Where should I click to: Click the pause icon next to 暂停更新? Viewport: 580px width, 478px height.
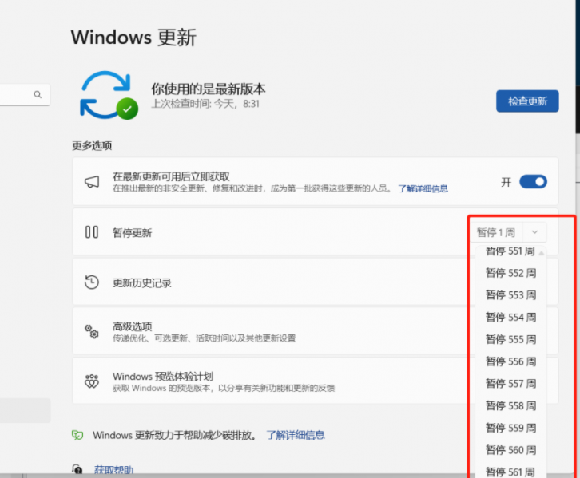(92, 232)
